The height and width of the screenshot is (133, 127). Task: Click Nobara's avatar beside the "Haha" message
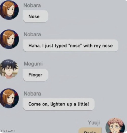coord(9,39)
